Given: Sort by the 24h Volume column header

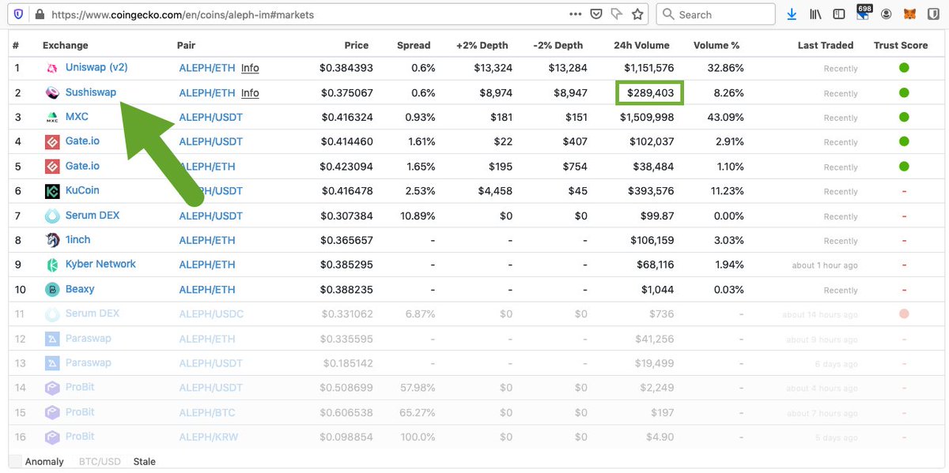Looking at the screenshot, I should tap(641, 45).
